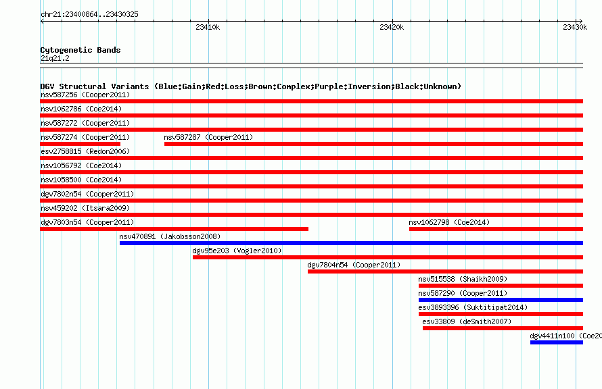Open nsv1056792 (Coe2014) label
602x389 pixels.
tap(81, 165)
